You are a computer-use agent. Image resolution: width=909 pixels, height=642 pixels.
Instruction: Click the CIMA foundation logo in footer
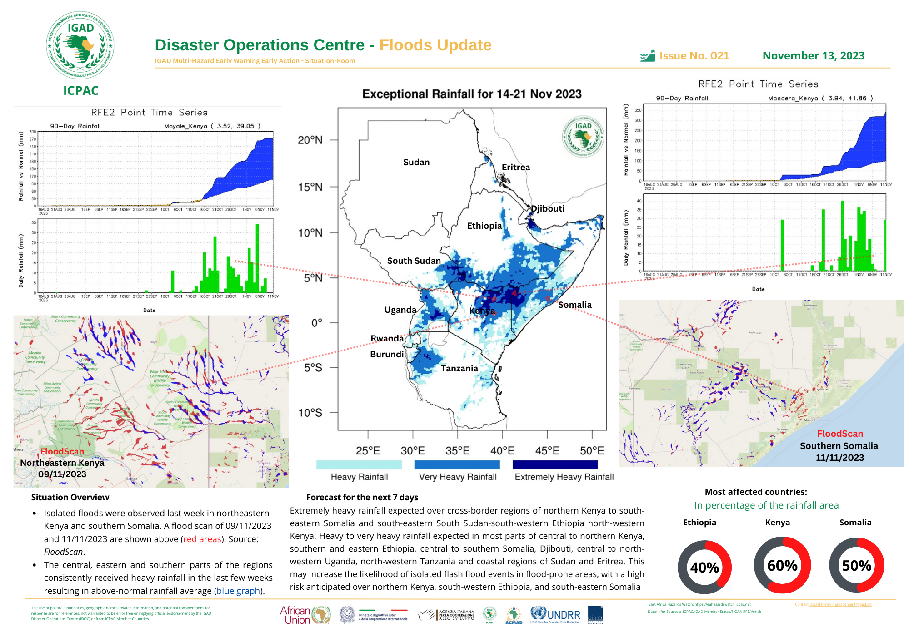(x=595, y=615)
